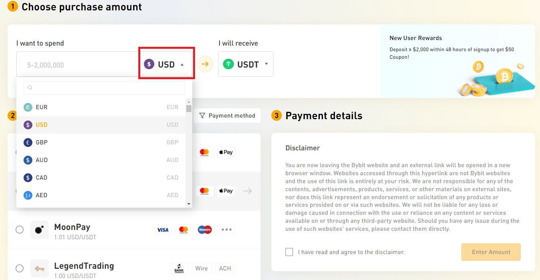
Task: Open the Payment method filter
Action: (x=227, y=116)
